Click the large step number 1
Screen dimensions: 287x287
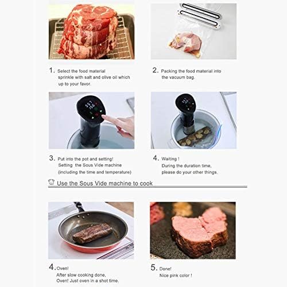52,70
